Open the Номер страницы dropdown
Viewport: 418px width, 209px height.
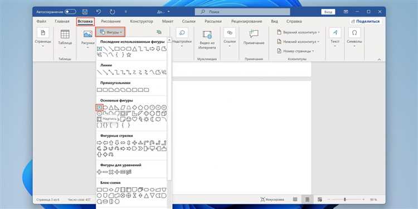pos(295,51)
